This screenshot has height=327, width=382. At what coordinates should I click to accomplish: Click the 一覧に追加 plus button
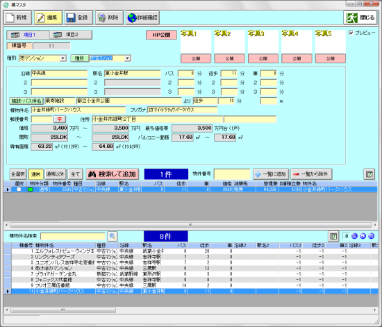pyautogui.click(x=271, y=174)
